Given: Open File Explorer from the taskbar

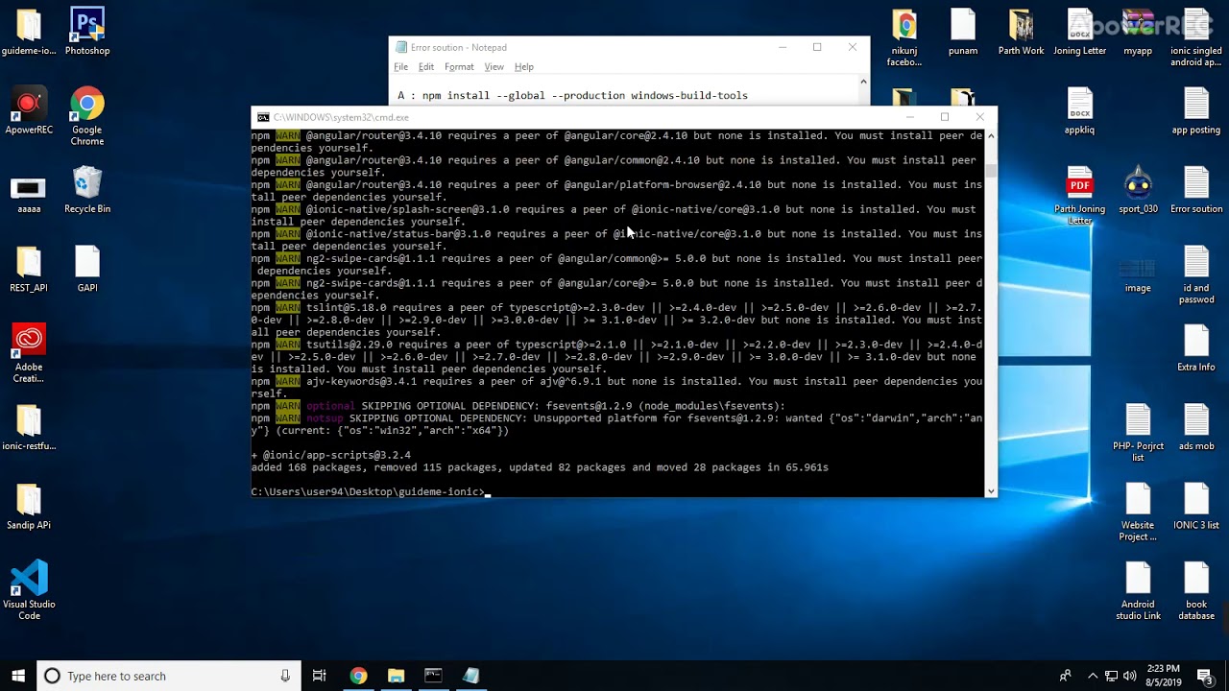Looking at the screenshot, I should coord(396,676).
